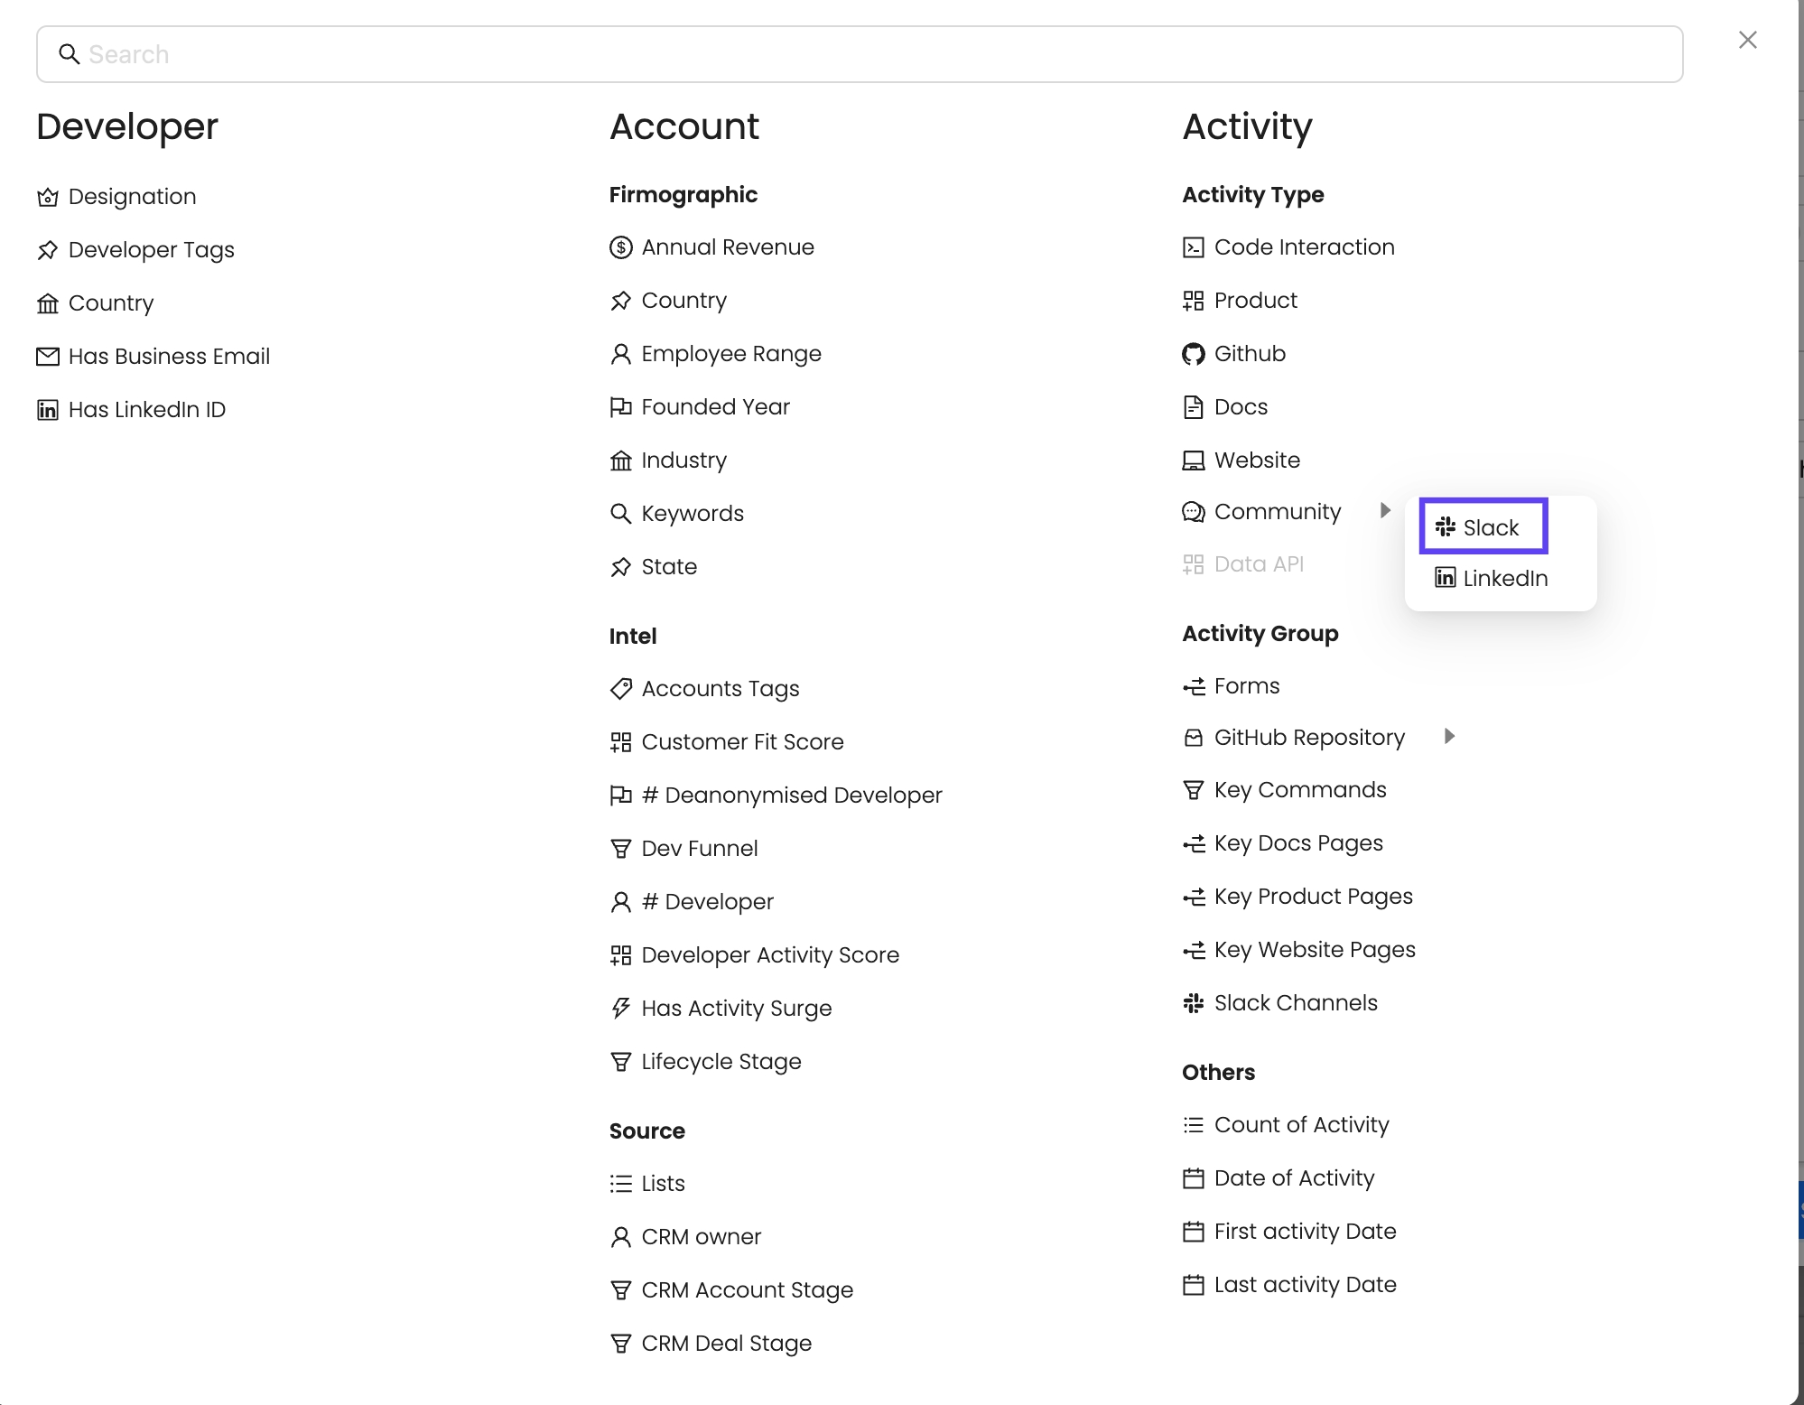Select the Key Docs Pages option

(x=1297, y=843)
